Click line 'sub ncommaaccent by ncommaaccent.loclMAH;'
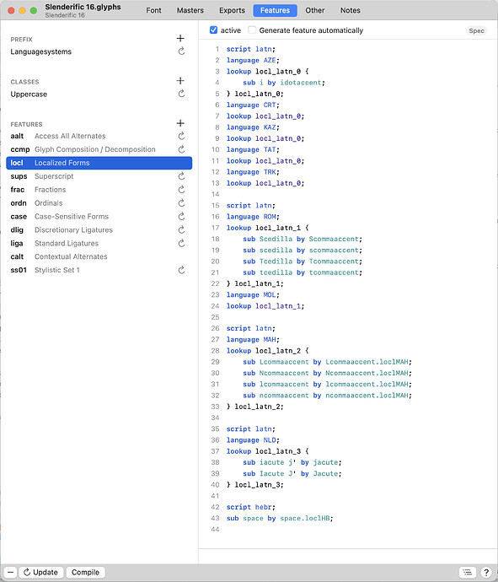This screenshot has width=498, height=582. pos(328,396)
